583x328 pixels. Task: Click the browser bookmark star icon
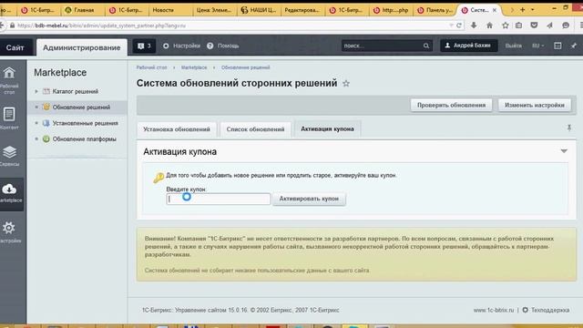(505, 26)
